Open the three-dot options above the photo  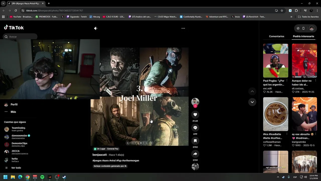[183, 28]
